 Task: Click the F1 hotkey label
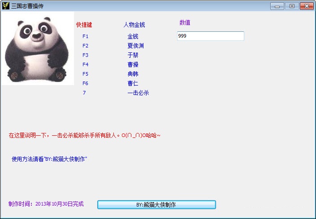[86, 36]
